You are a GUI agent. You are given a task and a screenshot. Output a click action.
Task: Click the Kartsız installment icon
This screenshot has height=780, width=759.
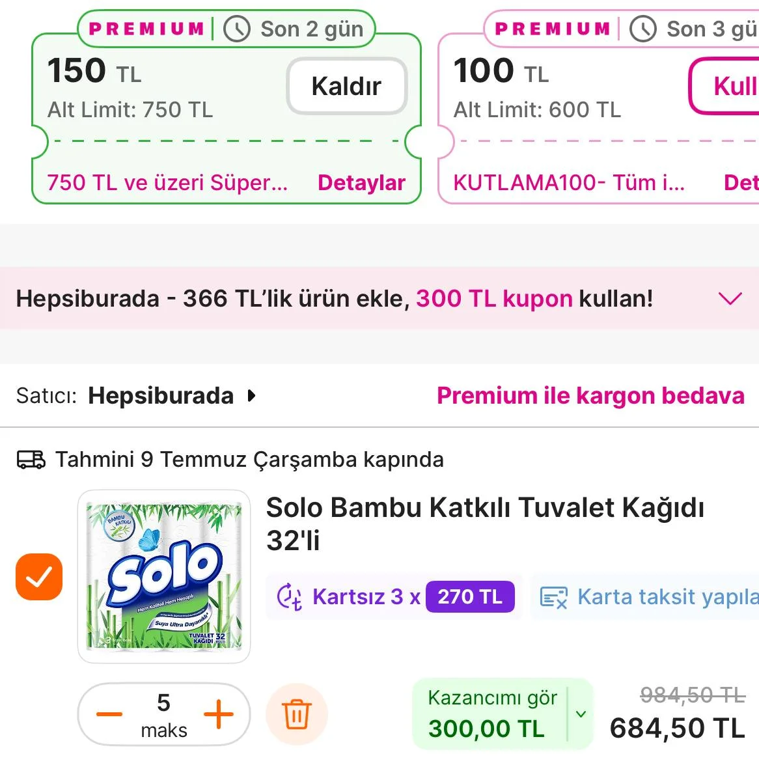(289, 596)
